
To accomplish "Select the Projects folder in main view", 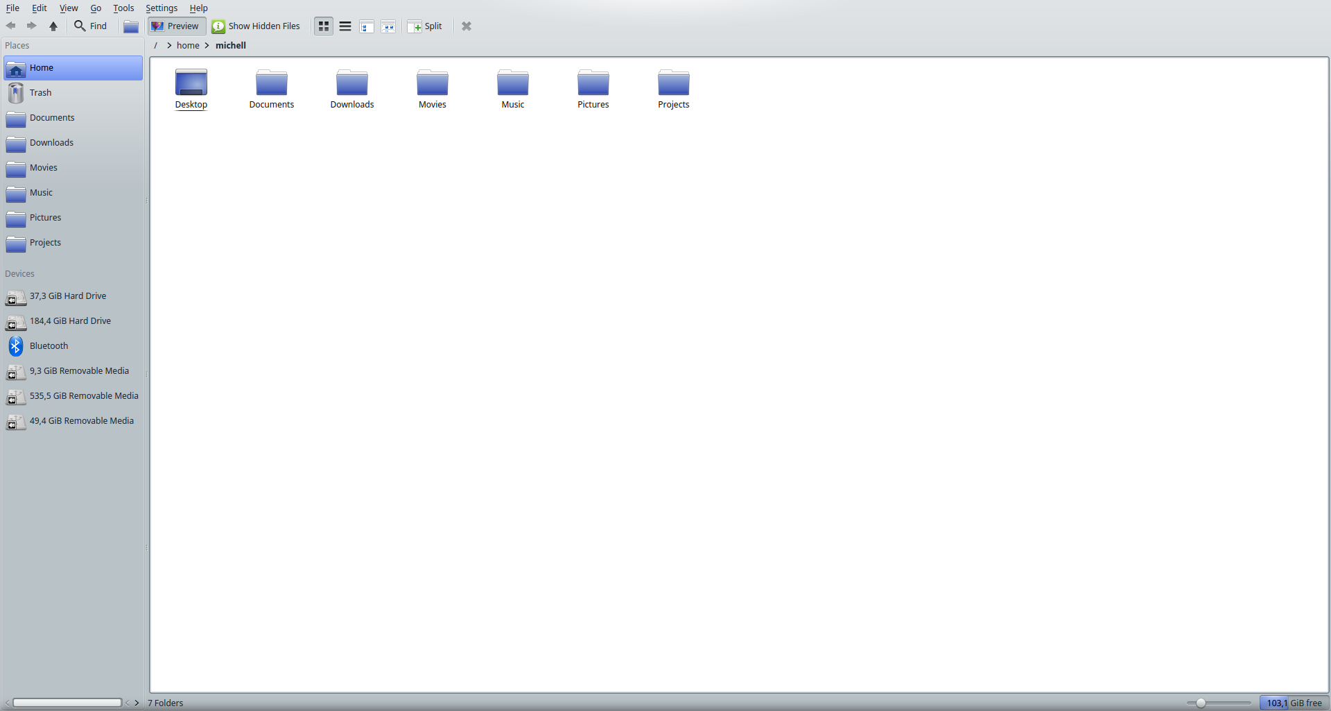I will click(674, 89).
